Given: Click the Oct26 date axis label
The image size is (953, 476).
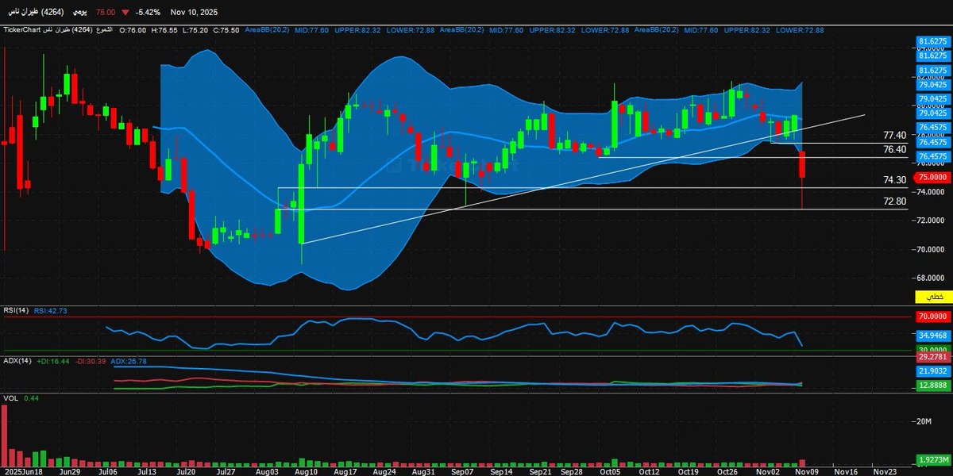Looking at the screenshot, I should [x=728, y=471].
